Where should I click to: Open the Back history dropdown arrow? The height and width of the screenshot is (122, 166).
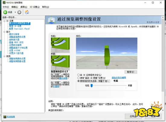click(x=15, y=12)
